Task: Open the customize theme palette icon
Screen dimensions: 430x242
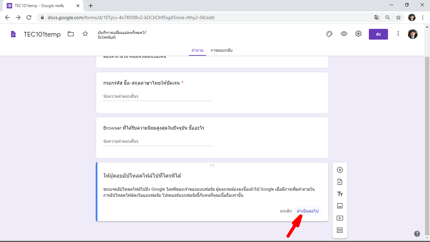Action: pos(329,34)
